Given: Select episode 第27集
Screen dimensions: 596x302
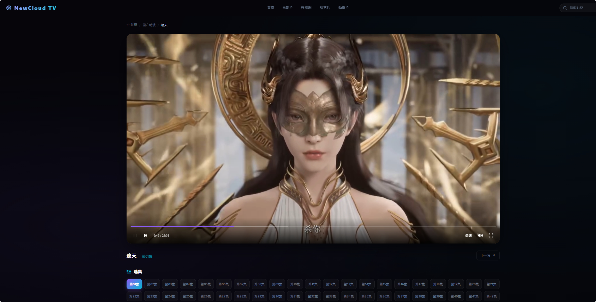Looking at the screenshot, I should tap(224, 296).
